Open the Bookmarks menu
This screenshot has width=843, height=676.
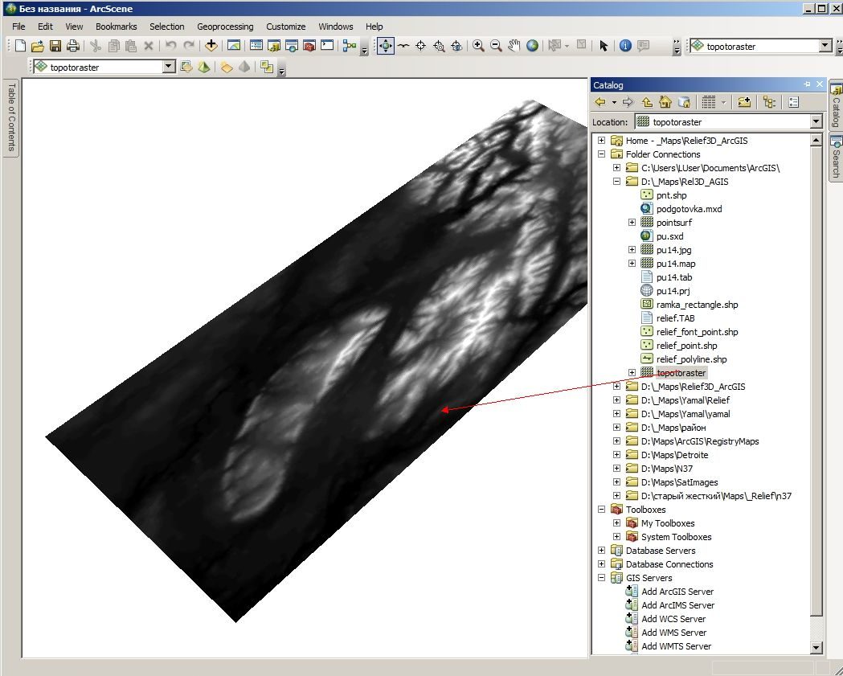[117, 27]
